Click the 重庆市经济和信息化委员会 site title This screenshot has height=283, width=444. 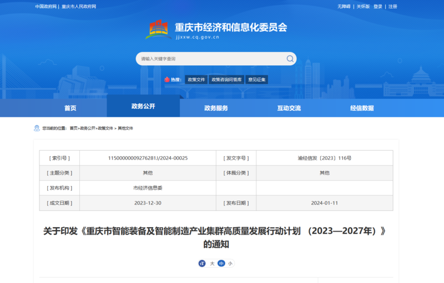231,27
